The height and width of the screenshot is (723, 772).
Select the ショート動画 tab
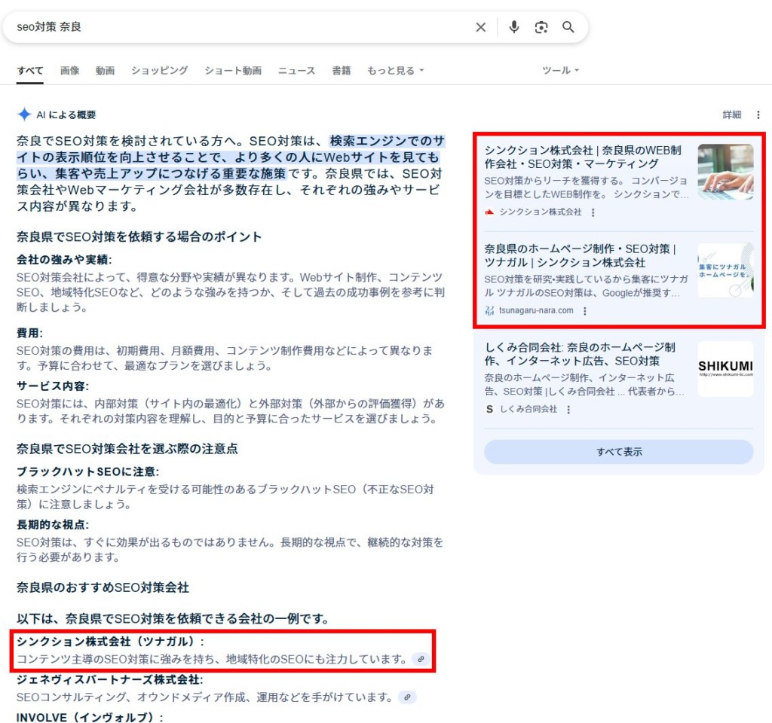pos(233,71)
